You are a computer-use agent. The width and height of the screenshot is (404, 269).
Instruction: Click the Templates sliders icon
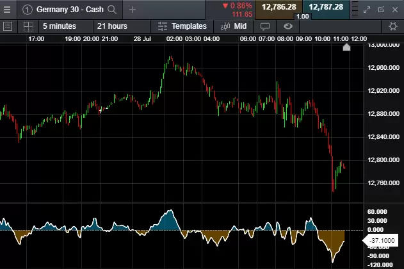tap(162, 26)
